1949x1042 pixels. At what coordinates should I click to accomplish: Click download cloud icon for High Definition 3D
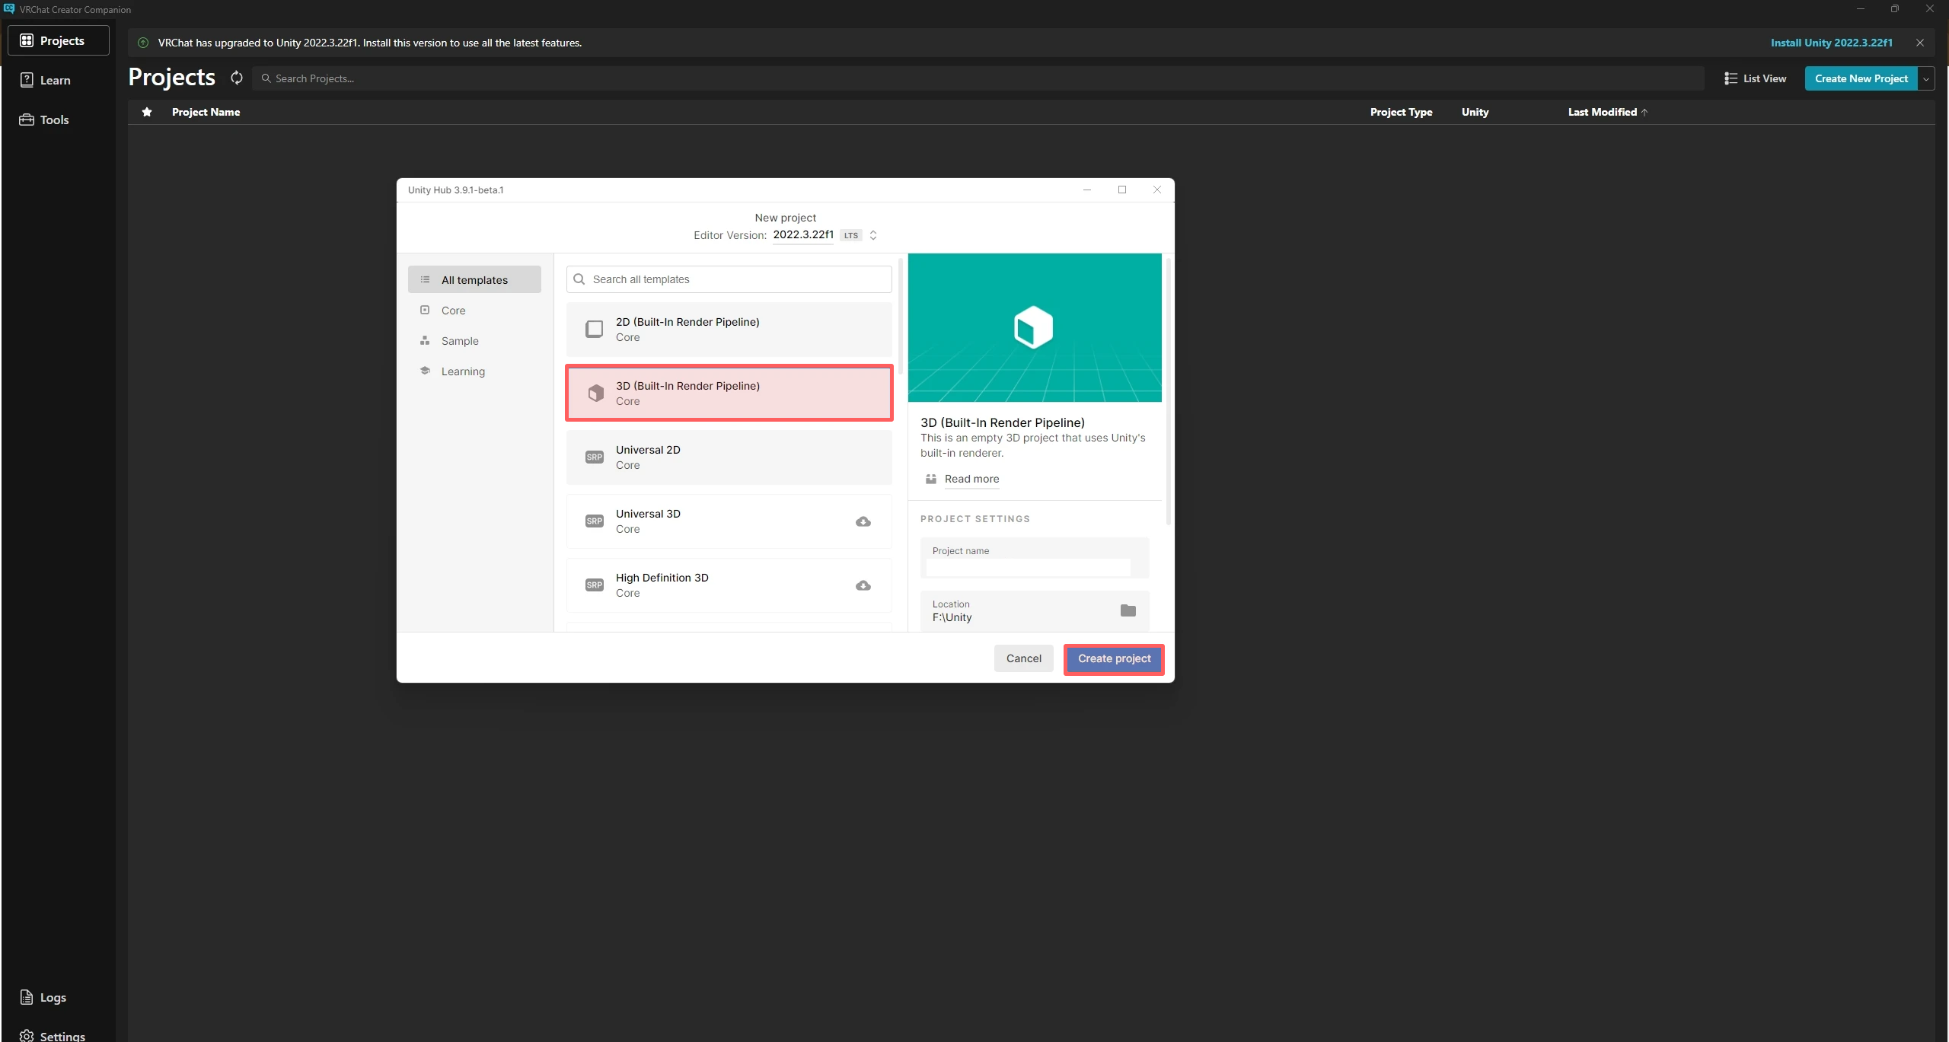click(x=863, y=585)
